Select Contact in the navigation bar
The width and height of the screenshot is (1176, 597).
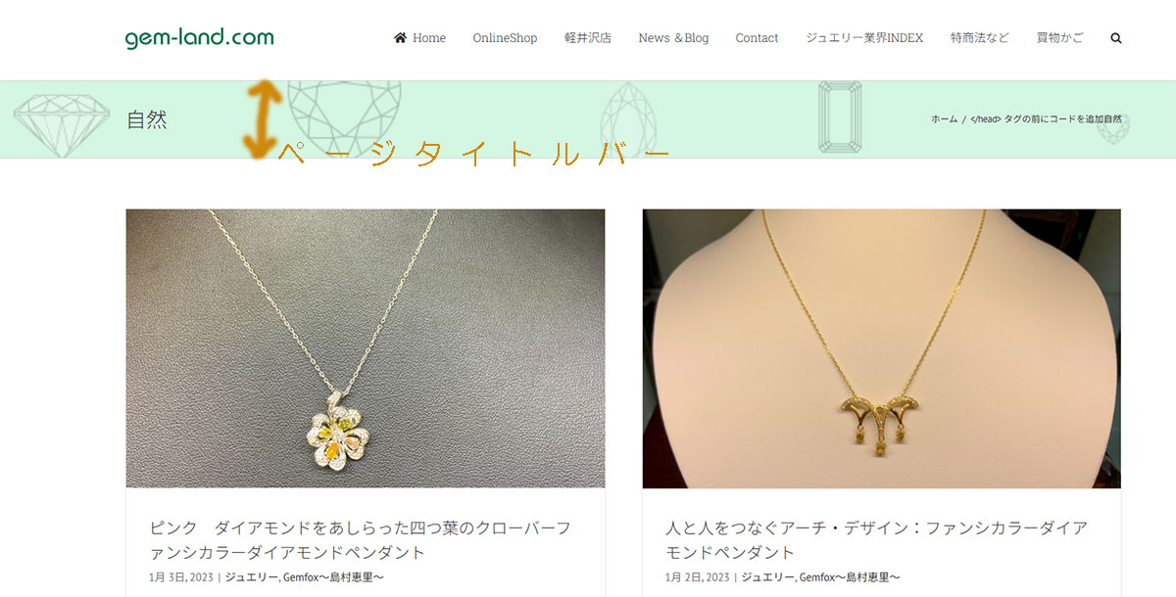click(x=757, y=38)
